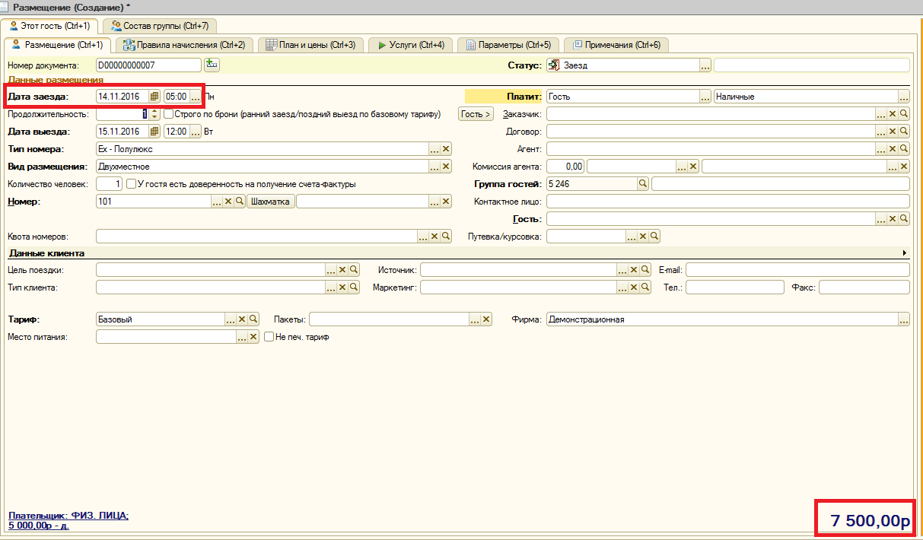Clear the Источник field
The width and height of the screenshot is (923, 540).
634,270
